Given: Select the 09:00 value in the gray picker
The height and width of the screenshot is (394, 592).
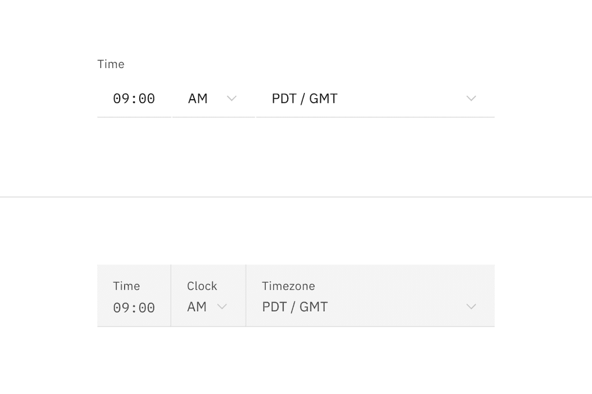Looking at the screenshot, I should pyautogui.click(x=134, y=308).
